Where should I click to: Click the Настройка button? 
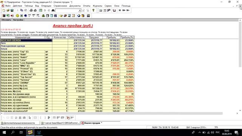pos(18,20)
